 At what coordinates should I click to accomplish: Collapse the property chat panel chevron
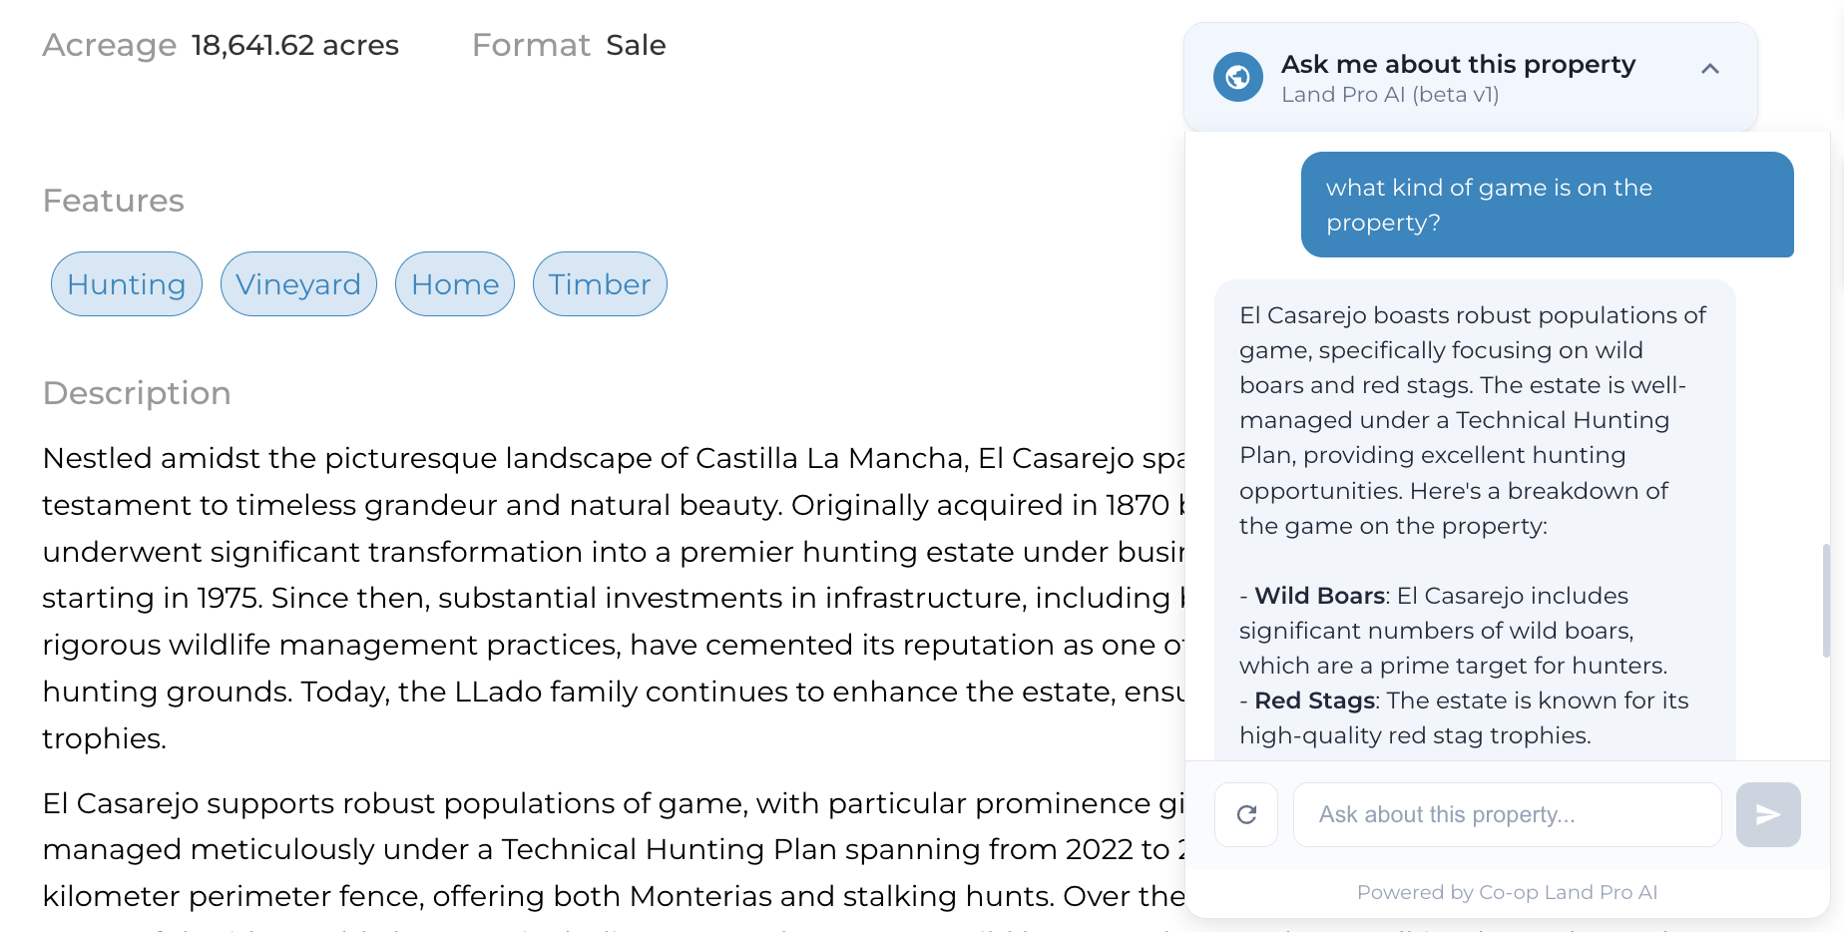[1709, 69]
